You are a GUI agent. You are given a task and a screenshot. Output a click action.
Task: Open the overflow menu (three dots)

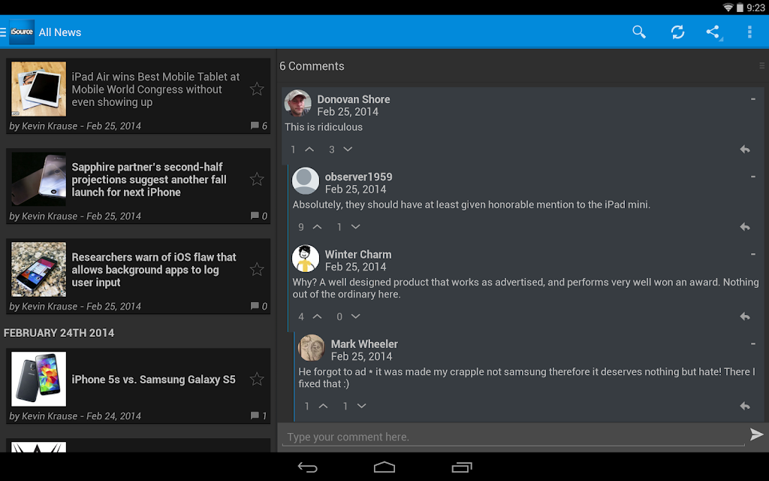749,32
